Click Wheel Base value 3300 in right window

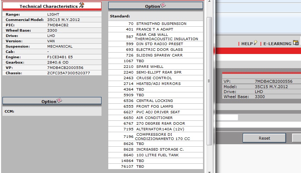pos(260,97)
